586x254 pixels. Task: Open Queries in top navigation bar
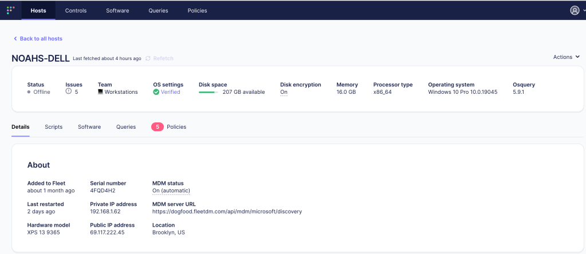point(158,10)
